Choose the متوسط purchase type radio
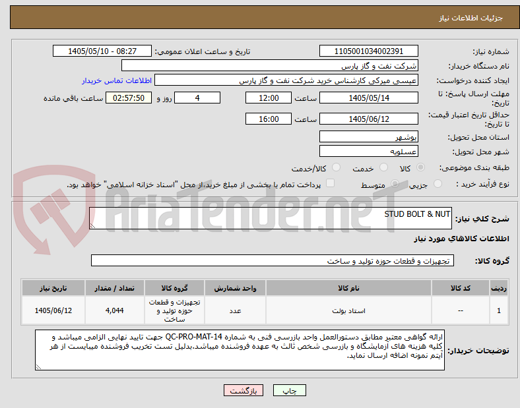 pos(395,184)
